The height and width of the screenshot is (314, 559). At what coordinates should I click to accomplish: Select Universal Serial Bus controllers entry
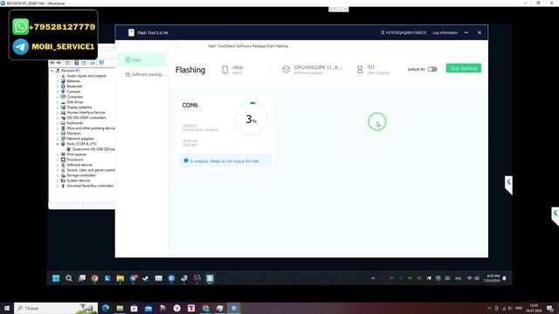pyautogui.click(x=90, y=186)
